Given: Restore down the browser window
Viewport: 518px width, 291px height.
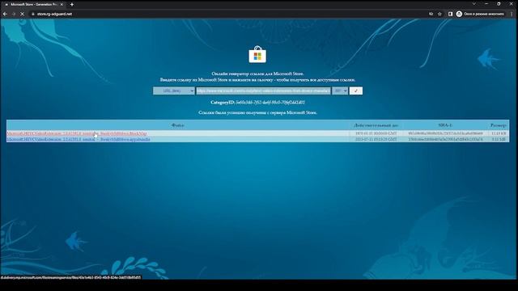Looking at the screenshot, I should coord(499,4).
